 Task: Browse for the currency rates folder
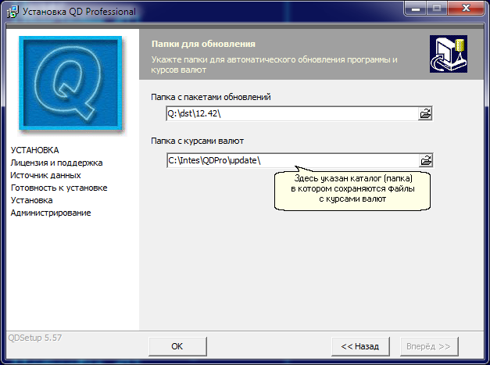(426, 161)
